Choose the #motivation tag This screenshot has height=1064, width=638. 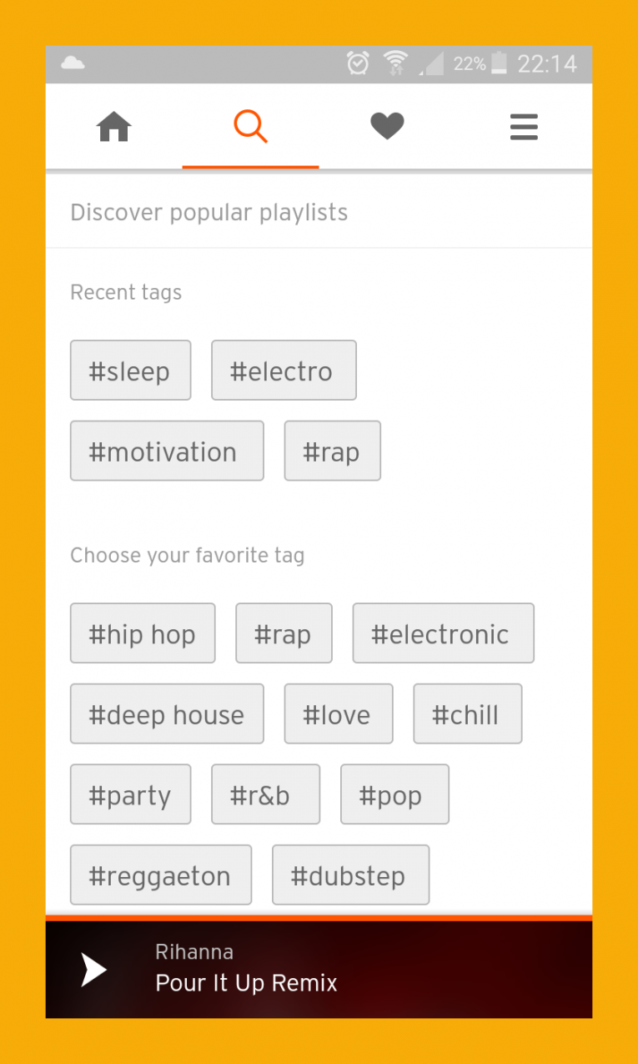166,451
